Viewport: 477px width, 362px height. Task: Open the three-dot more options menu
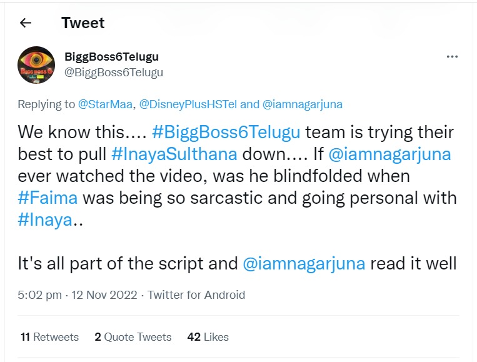[x=452, y=57]
